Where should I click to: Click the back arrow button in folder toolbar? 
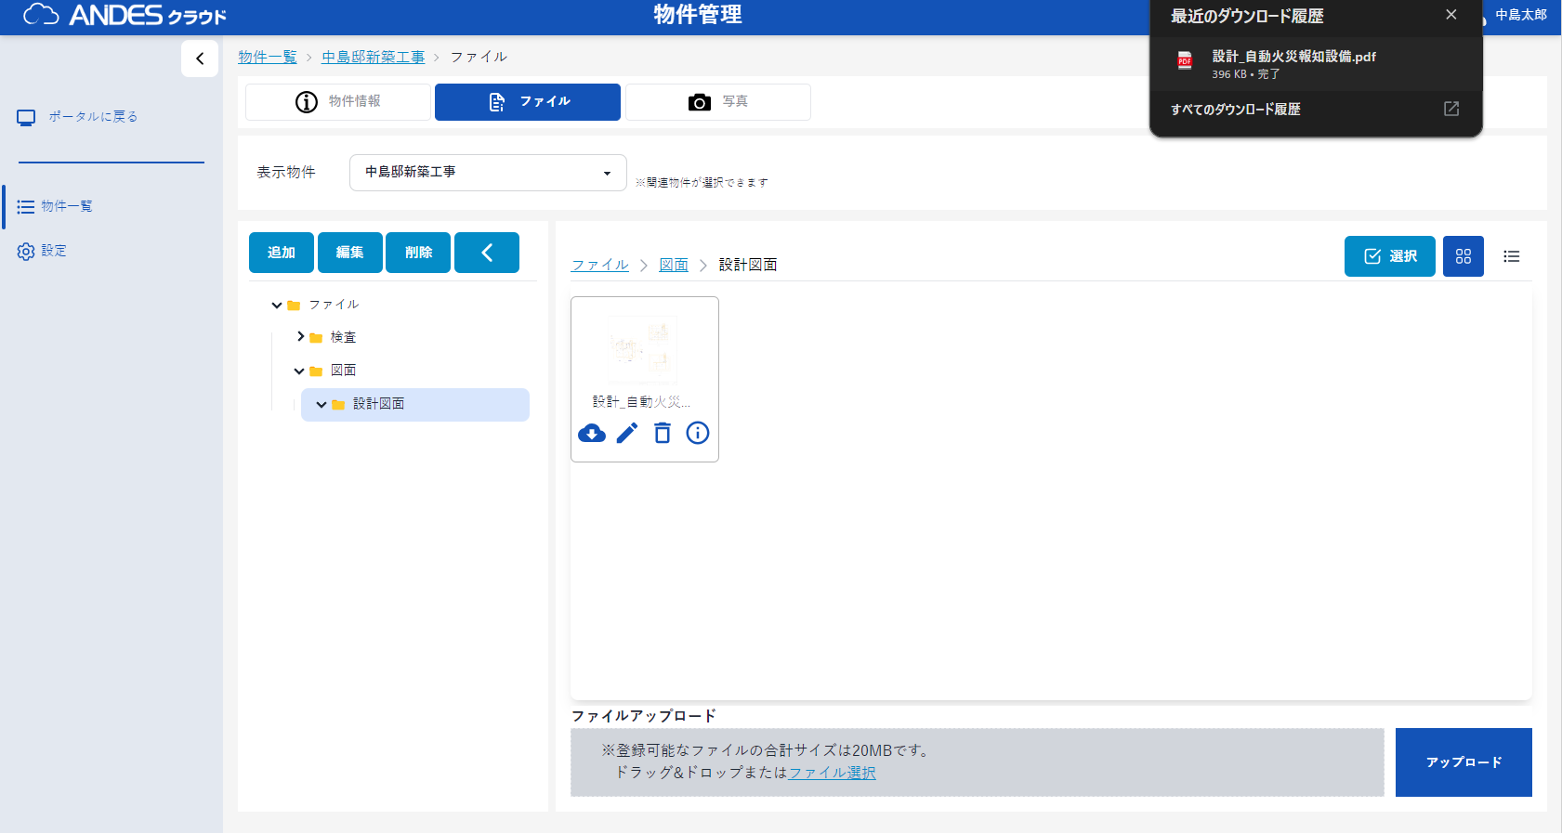coord(487,253)
